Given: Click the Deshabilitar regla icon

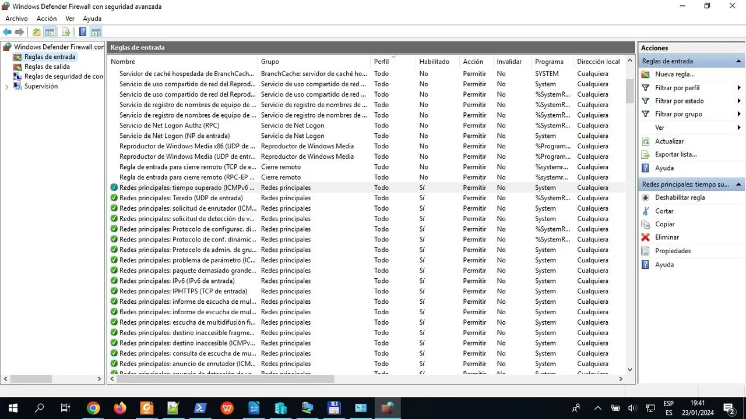Looking at the screenshot, I should (645, 197).
